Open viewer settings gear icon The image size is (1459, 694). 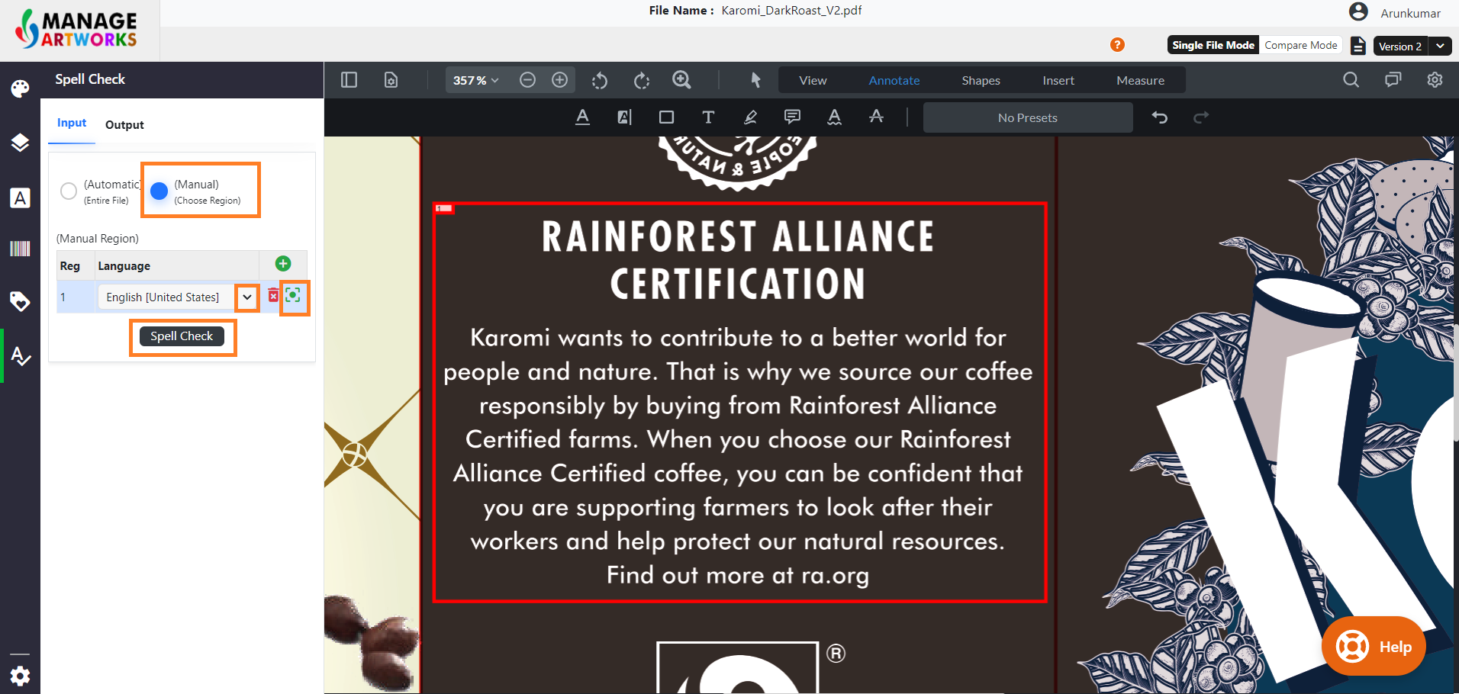(1435, 80)
